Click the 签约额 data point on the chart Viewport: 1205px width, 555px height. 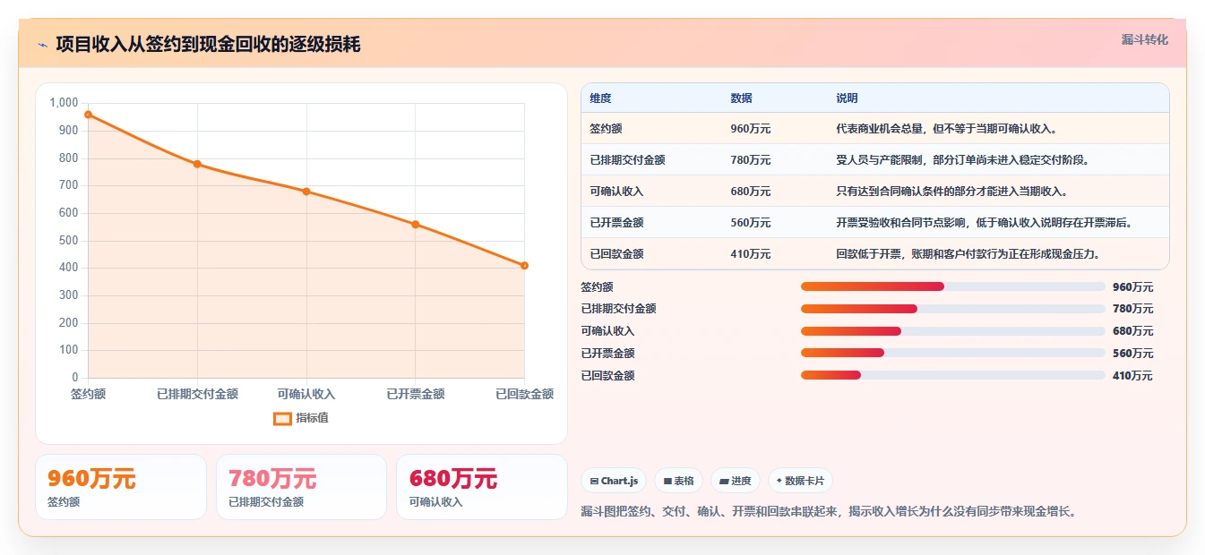[88, 115]
